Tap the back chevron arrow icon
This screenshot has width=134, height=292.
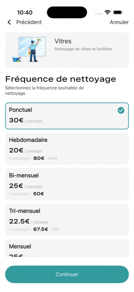(x=9, y=22)
